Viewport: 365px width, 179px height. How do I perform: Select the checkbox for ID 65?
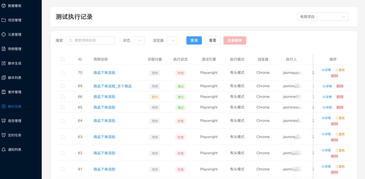point(63,107)
